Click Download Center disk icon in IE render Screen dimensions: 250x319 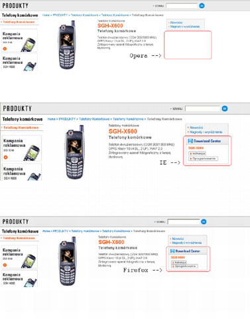(190, 141)
